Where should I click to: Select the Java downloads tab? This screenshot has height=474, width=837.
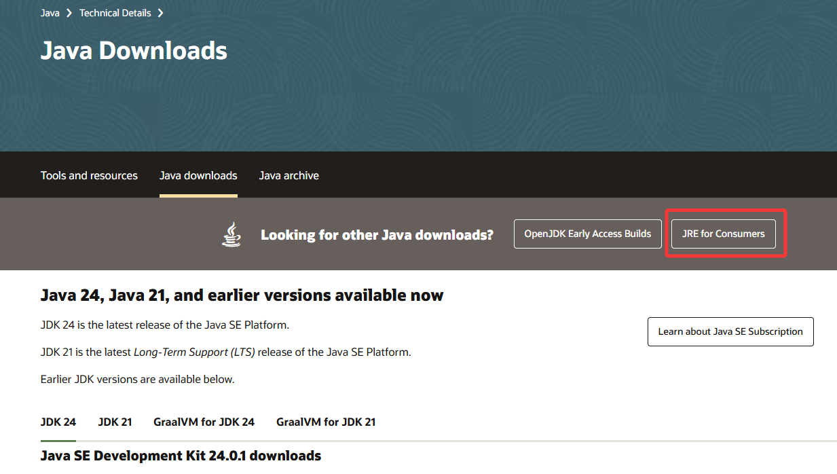pyautogui.click(x=198, y=175)
